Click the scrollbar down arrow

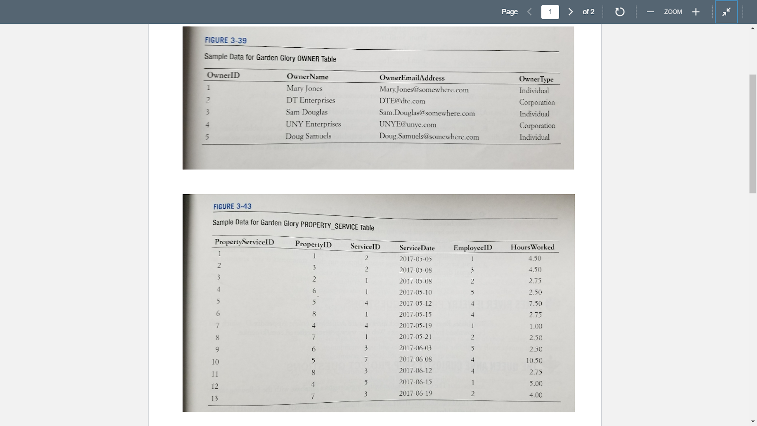click(x=751, y=420)
